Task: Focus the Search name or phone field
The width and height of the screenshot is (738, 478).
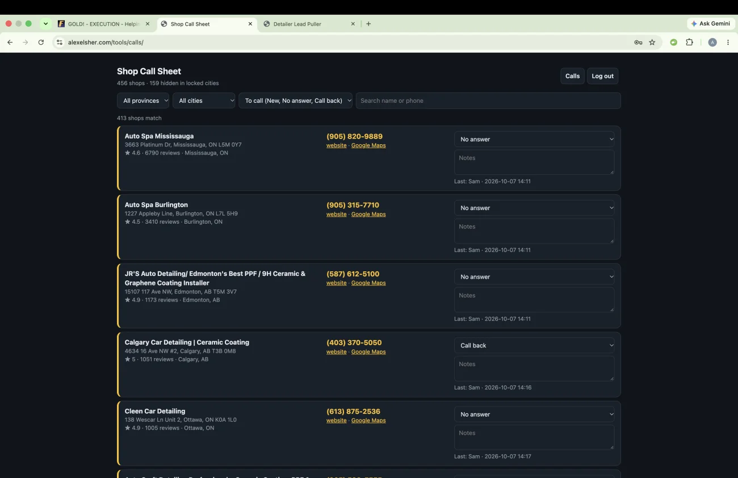Action: 488,100
